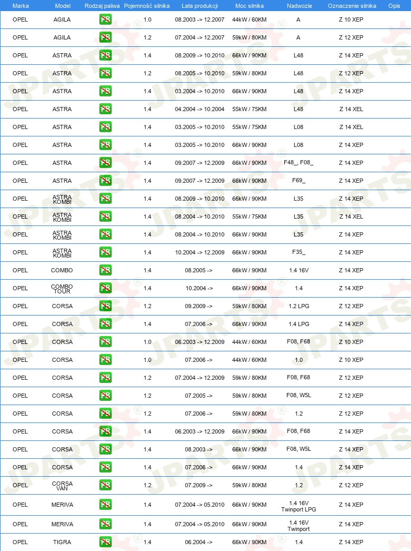This screenshot has height=551, width=411.
Task: Click 59kW / 80KM in CORSA VAN row
Action: (249, 485)
